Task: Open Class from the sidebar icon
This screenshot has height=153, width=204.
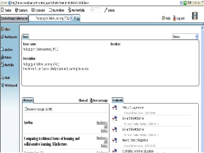Action: tap(2, 29)
